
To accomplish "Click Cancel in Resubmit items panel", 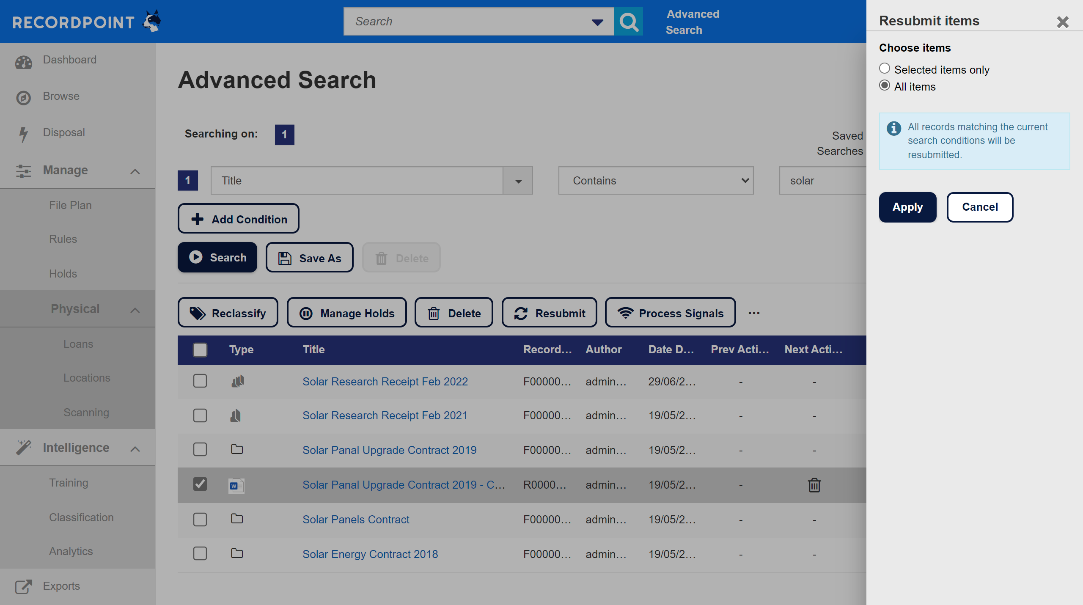I will point(980,207).
